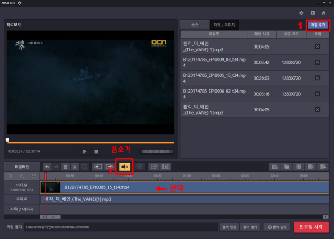The image size is (334, 239).
Task: Select B120174785_EPI0005_15_t34.mp4 in source list
Action: pos(254,78)
